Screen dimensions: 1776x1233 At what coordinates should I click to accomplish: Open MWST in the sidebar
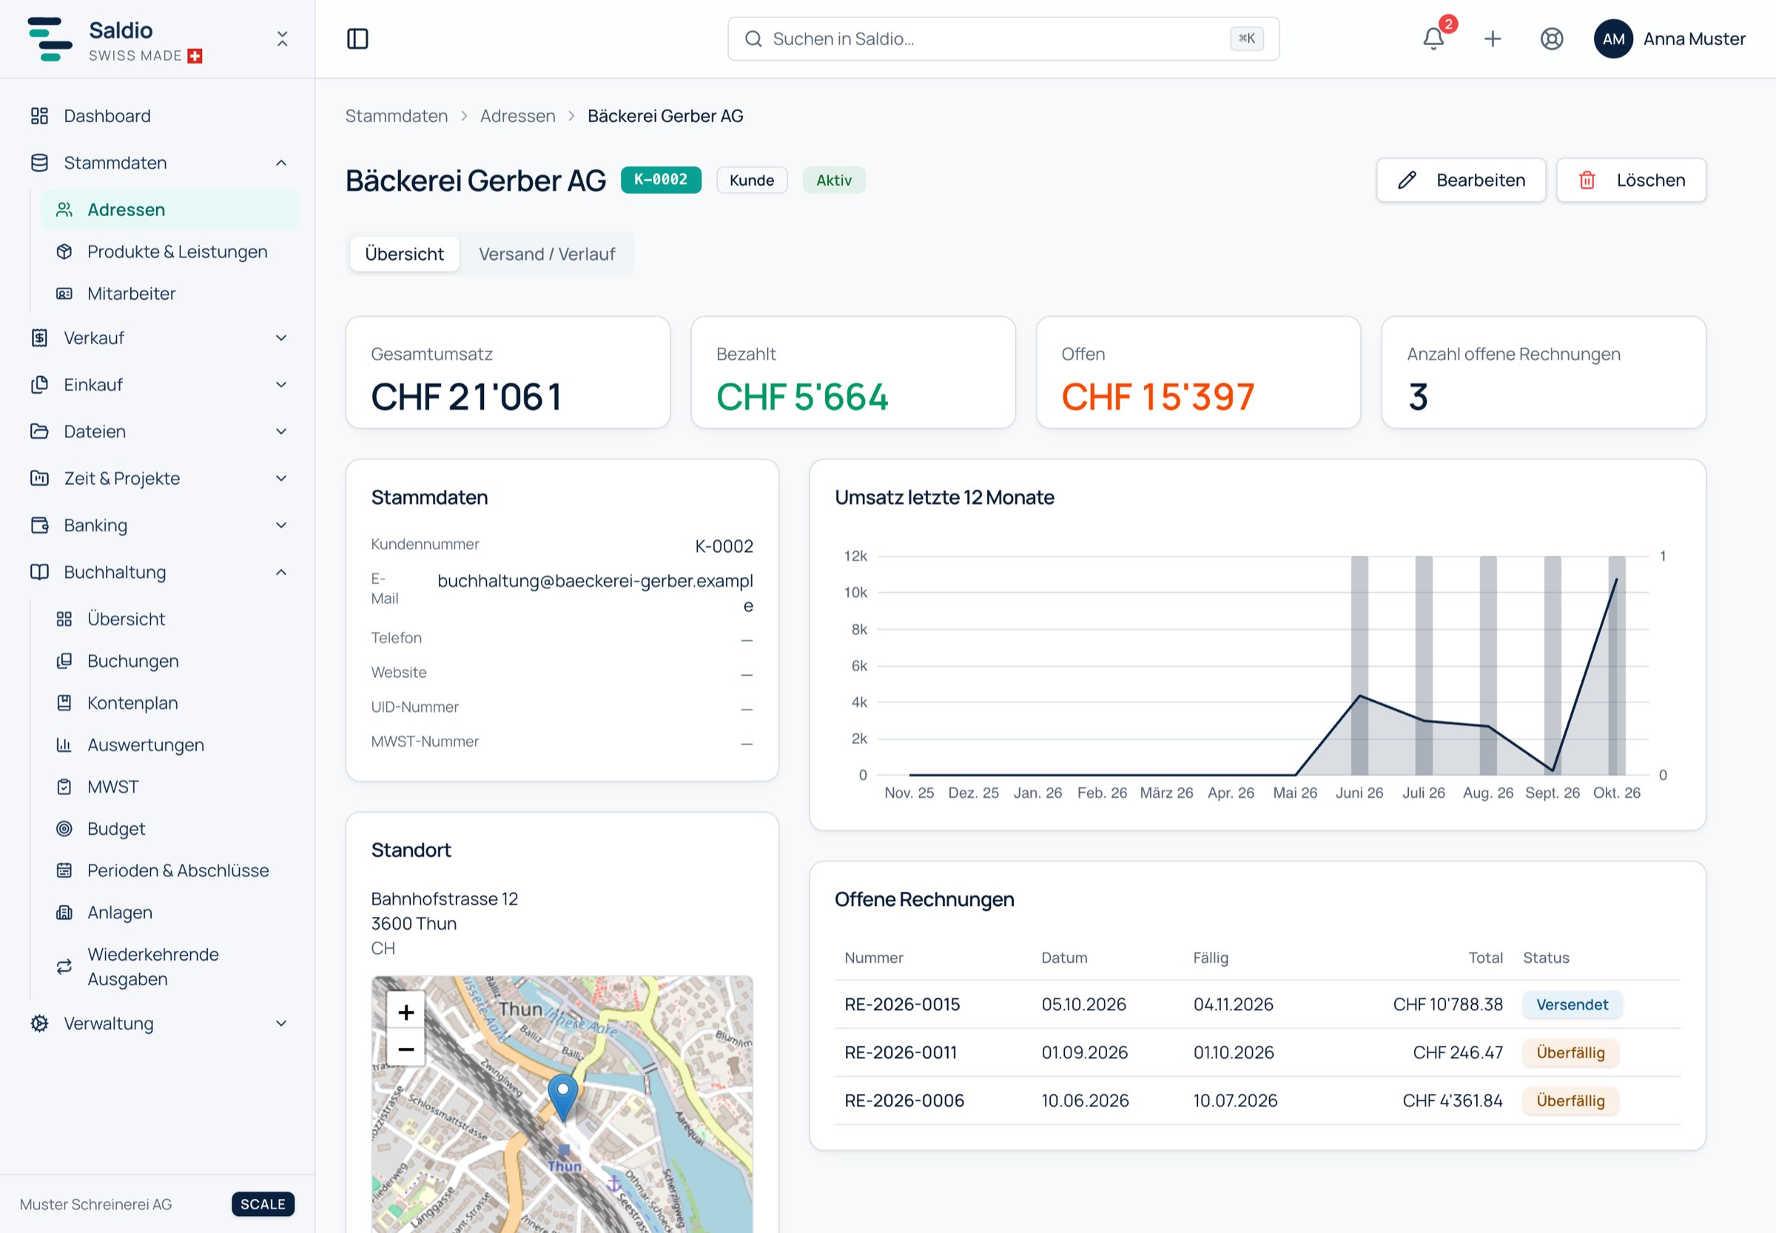click(x=170, y=787)
